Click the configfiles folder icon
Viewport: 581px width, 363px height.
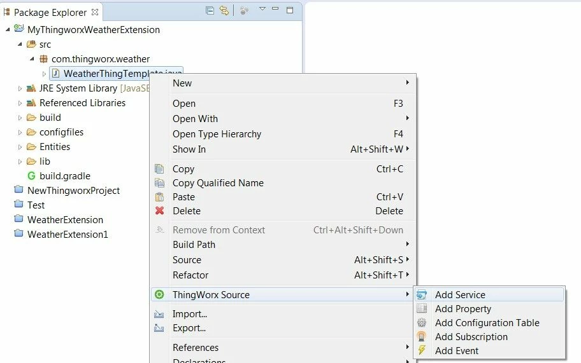[31, 132]
